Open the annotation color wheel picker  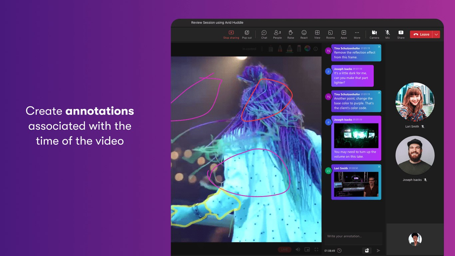click(x=307, y=49)
